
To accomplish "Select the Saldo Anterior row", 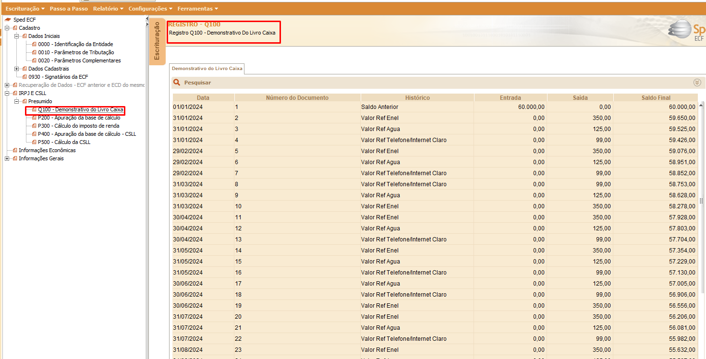I will pos(435,107).
